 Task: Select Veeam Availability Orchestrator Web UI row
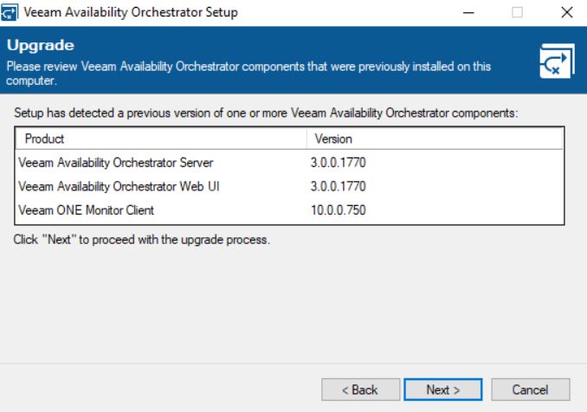coord(289,186)
